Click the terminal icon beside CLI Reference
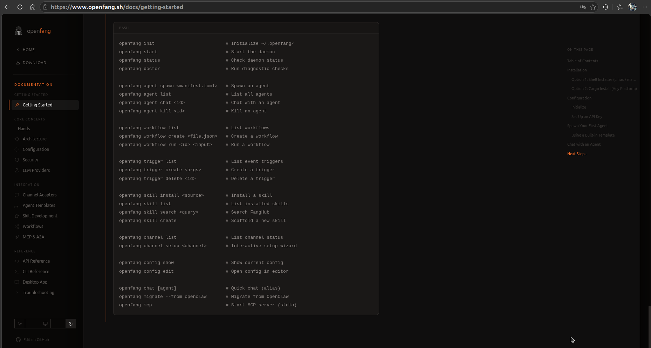The image size is (651, 348). [17, 272]
